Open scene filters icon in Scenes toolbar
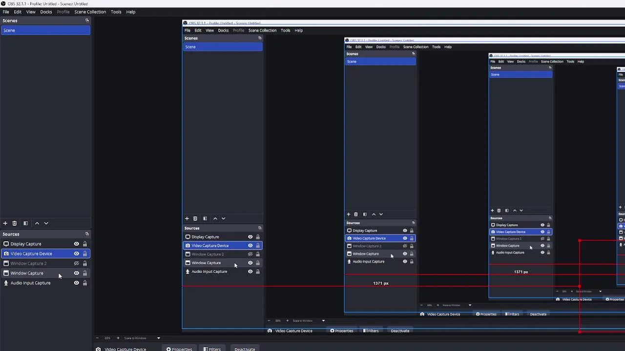 point(25,223)
